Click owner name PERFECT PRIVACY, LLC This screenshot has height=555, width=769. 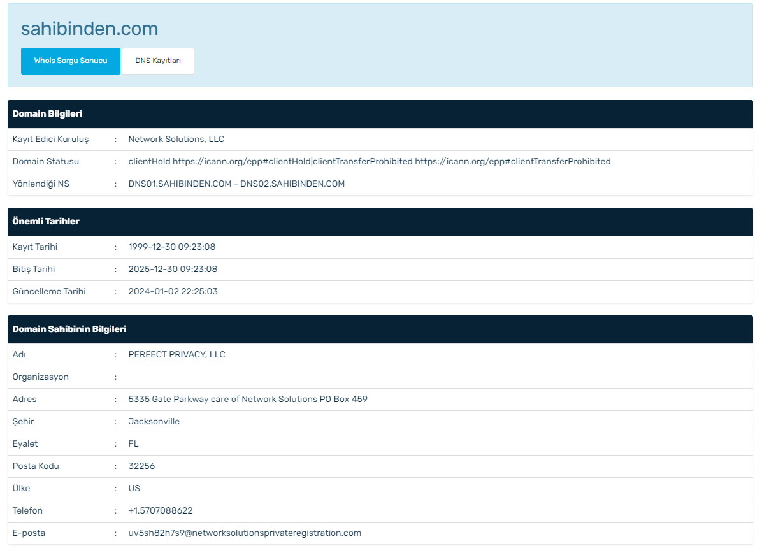(x=177, y=354)
